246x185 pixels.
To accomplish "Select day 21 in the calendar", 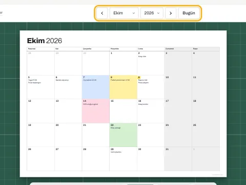I will (96, 135).
